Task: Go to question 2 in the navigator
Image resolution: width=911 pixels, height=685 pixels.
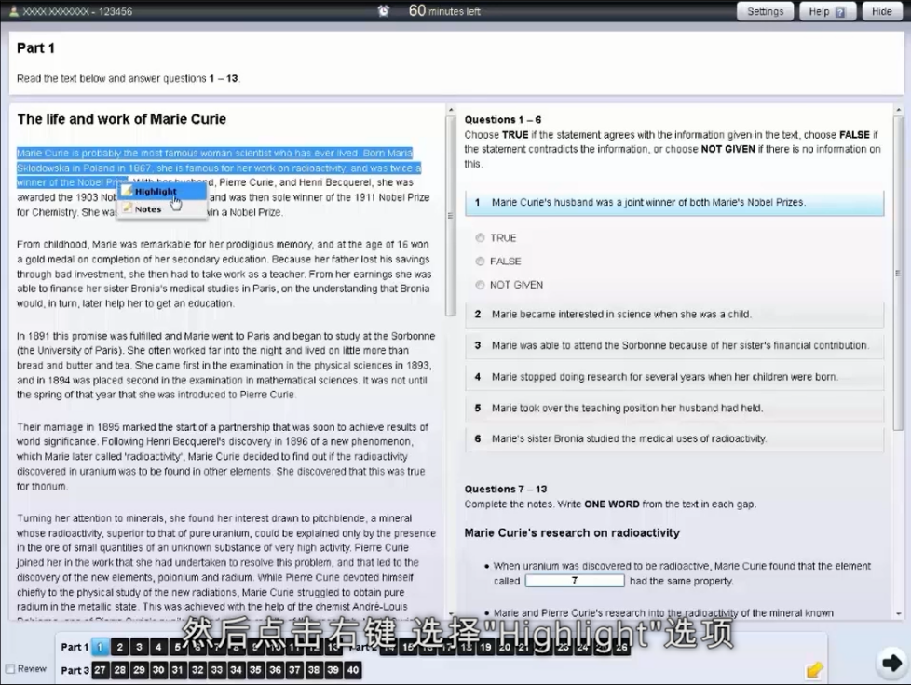Action: tap(119, 647)
